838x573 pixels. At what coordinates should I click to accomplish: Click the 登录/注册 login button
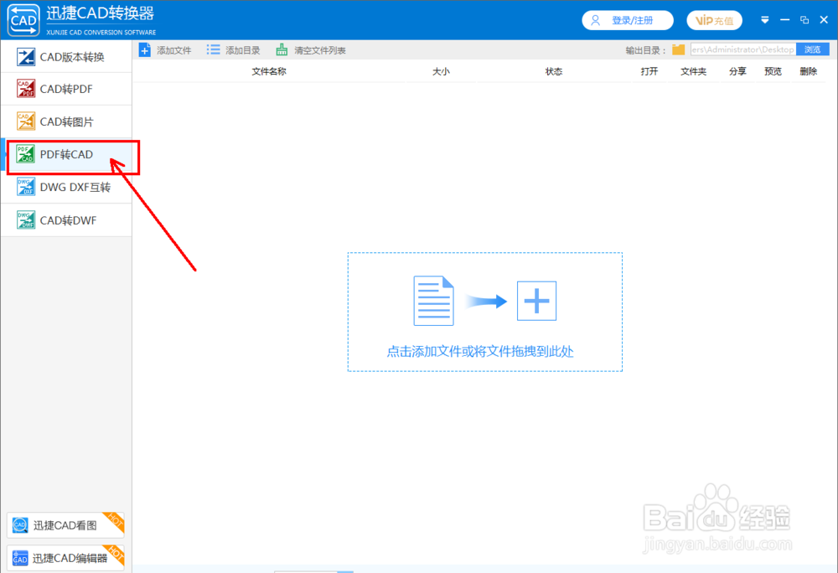click(628, 20)
